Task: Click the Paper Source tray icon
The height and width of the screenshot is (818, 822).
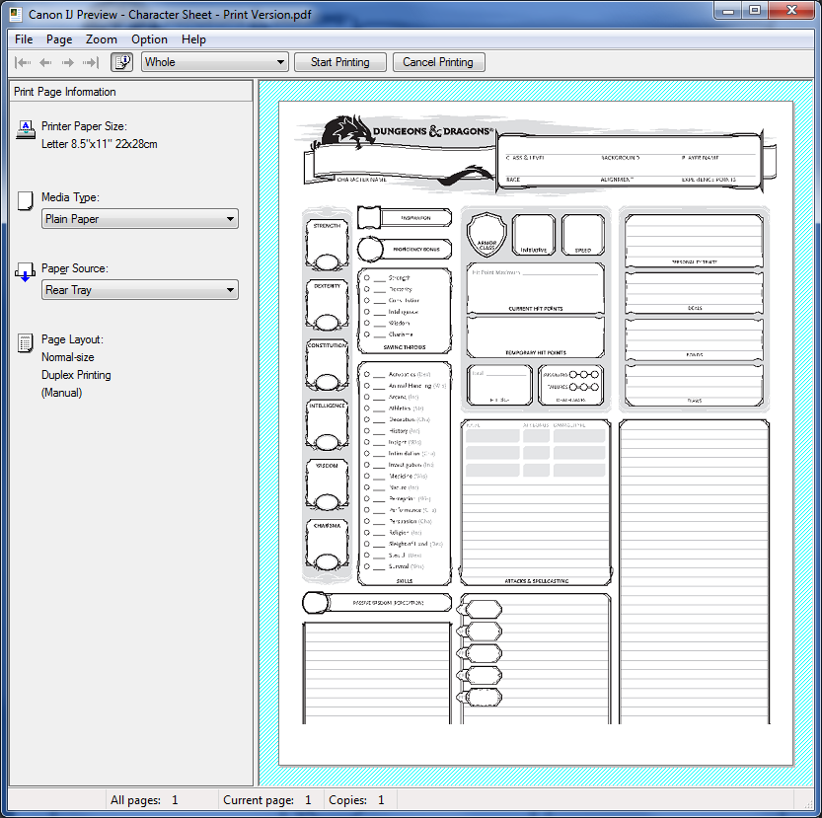Action: [x=26, y=271]
